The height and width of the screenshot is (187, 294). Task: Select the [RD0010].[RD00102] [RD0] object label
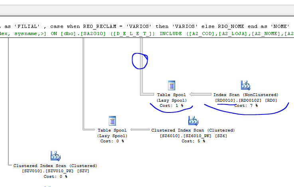246,100
